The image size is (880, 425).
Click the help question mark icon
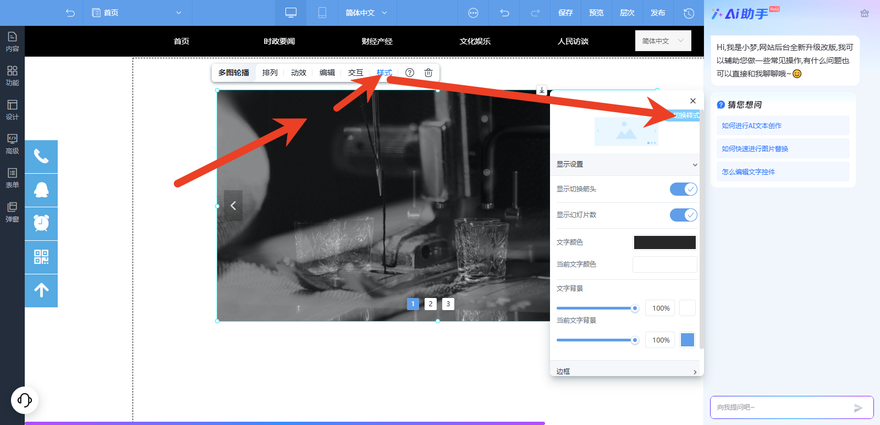click(x=410, y=73)
